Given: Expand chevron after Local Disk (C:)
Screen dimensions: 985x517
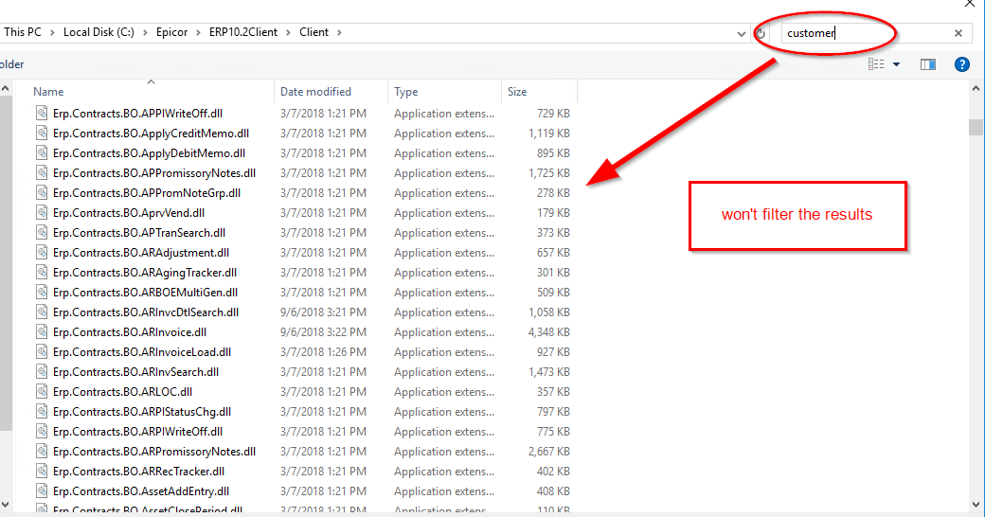Looking at the screenshot, I should click(145, 32).
